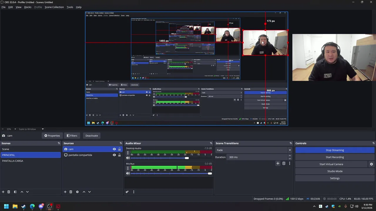This screenshot has height=211, width=376.
Task: Click the Duration 300 ms field
Action: [x=257, y=157]
